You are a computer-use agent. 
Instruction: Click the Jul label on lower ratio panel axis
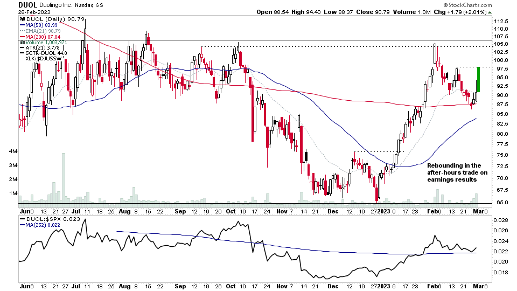coord(76,286)
